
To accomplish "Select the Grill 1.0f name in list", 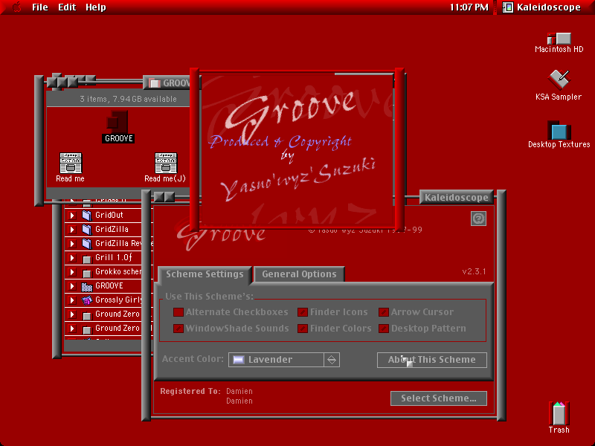I will [114, 258].
